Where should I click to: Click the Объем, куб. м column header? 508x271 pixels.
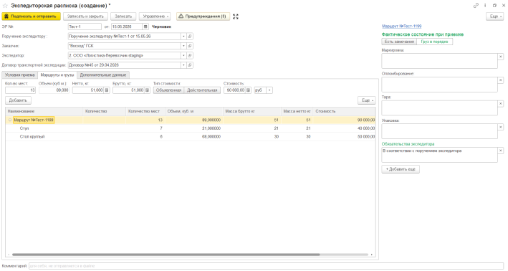pos(193,111)
